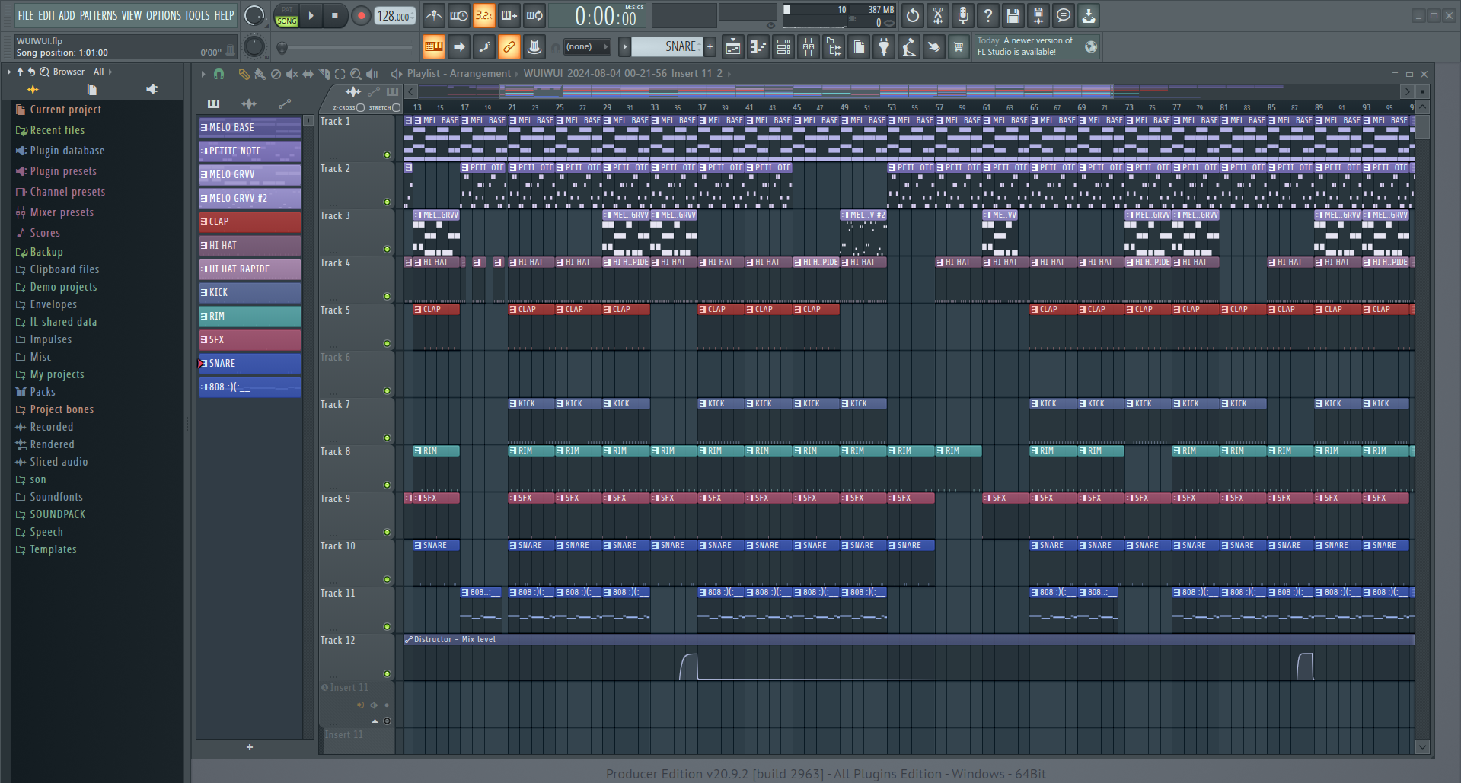Expand Current project in browser
This screenshot has height=783, width=1461.
[x=65, y=110]
